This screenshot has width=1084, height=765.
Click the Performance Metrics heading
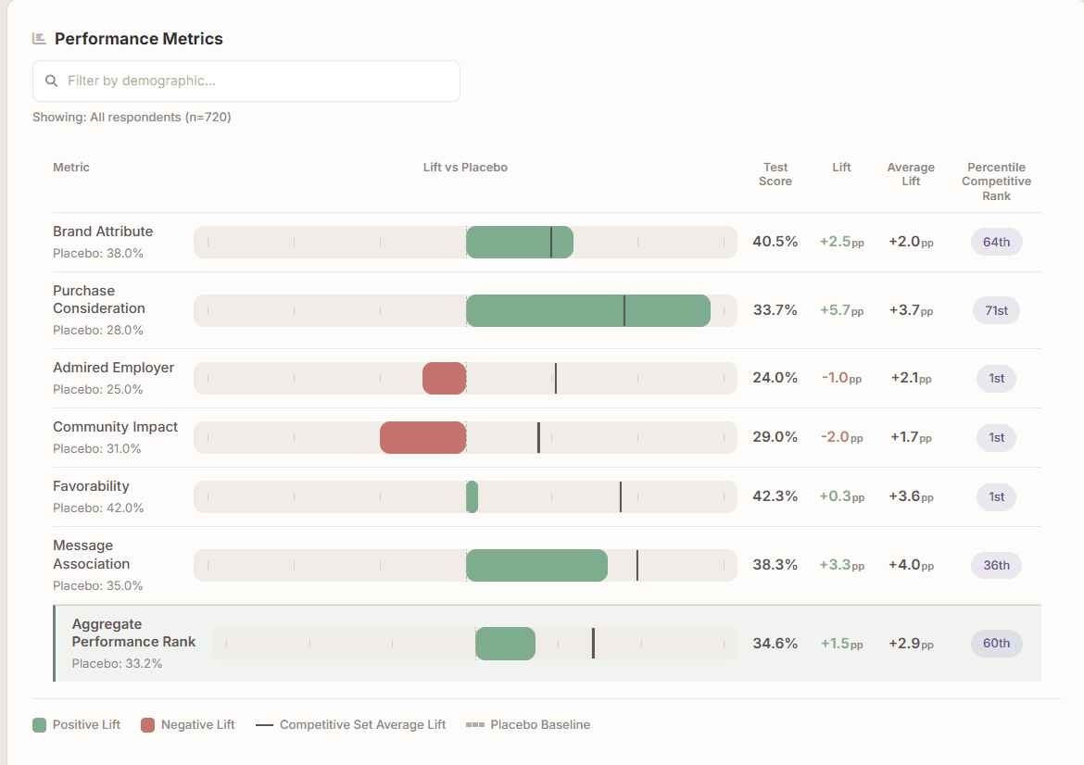coord(138,39)
